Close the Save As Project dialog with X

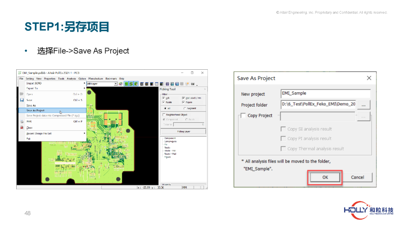point(369,78)
